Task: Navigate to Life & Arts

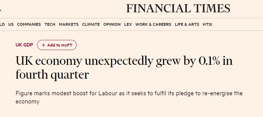Action: [187, 25]
